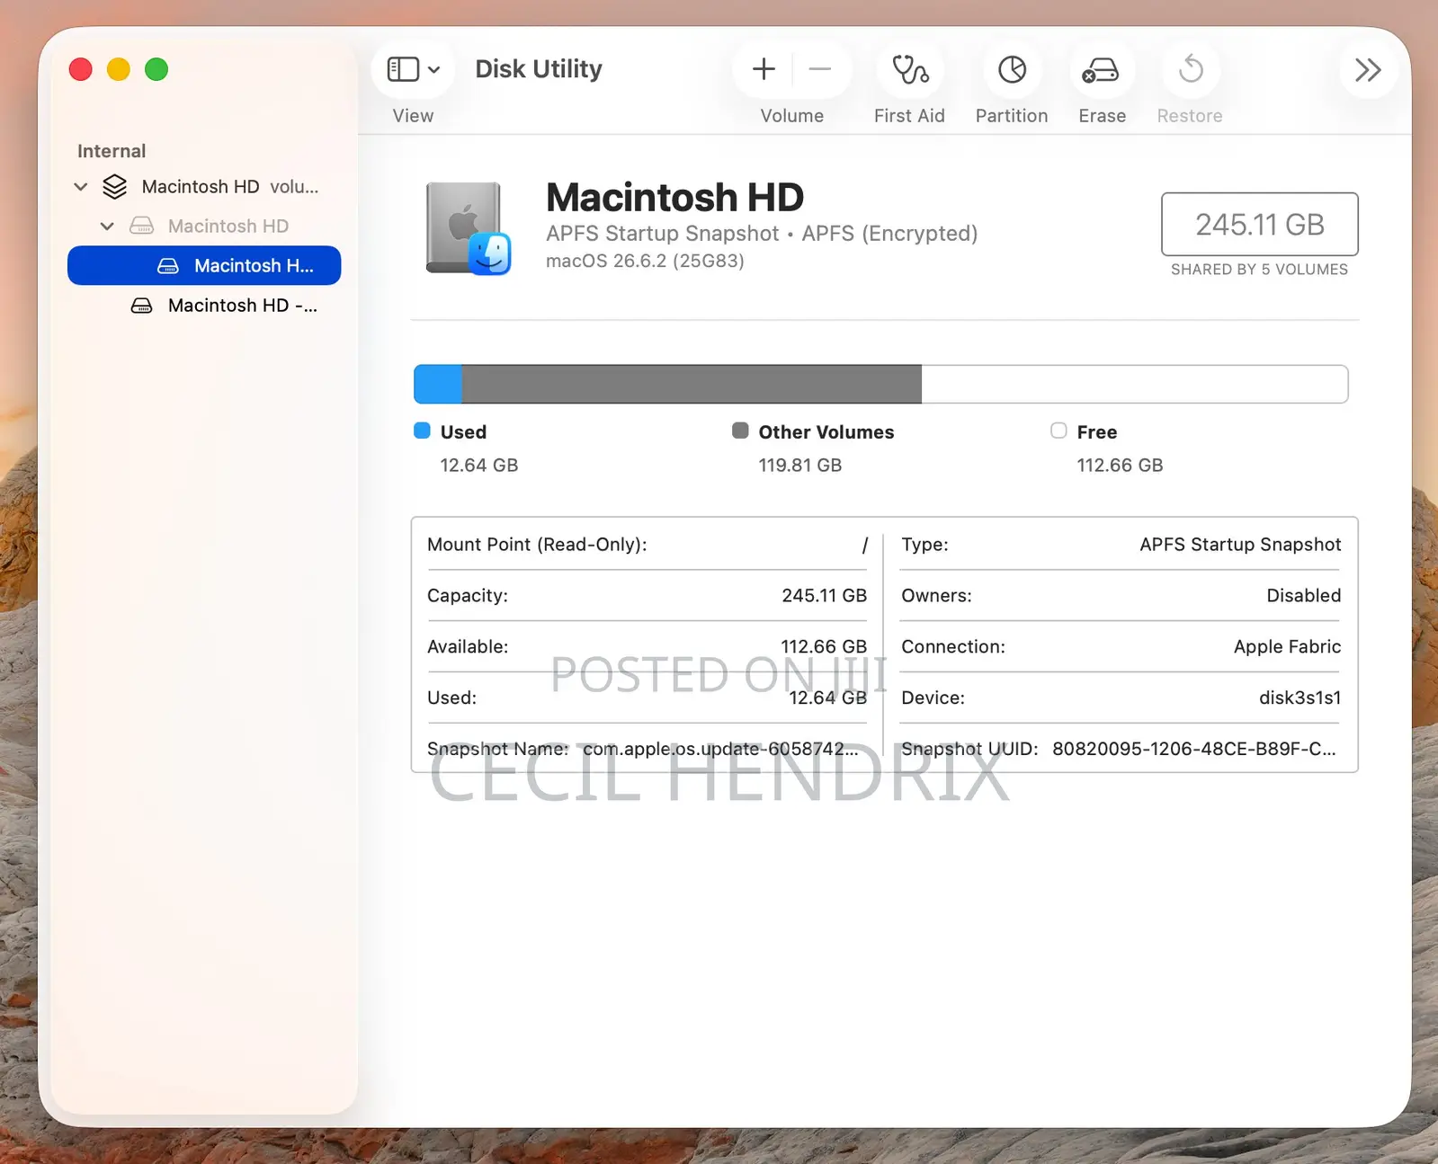1438x1164 pixels.
Task: Click the Device disk3s1s1 value
Action: click(1300, 698)
